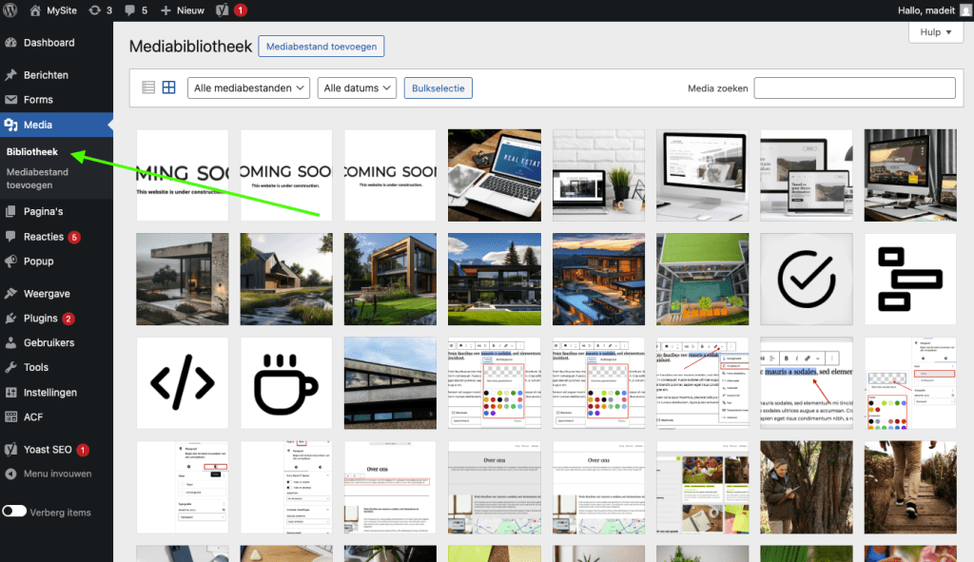The image size is (974, 562).
Task: Open Mediabestand toevoegen submenu link
Action: (x=37, y=178)
